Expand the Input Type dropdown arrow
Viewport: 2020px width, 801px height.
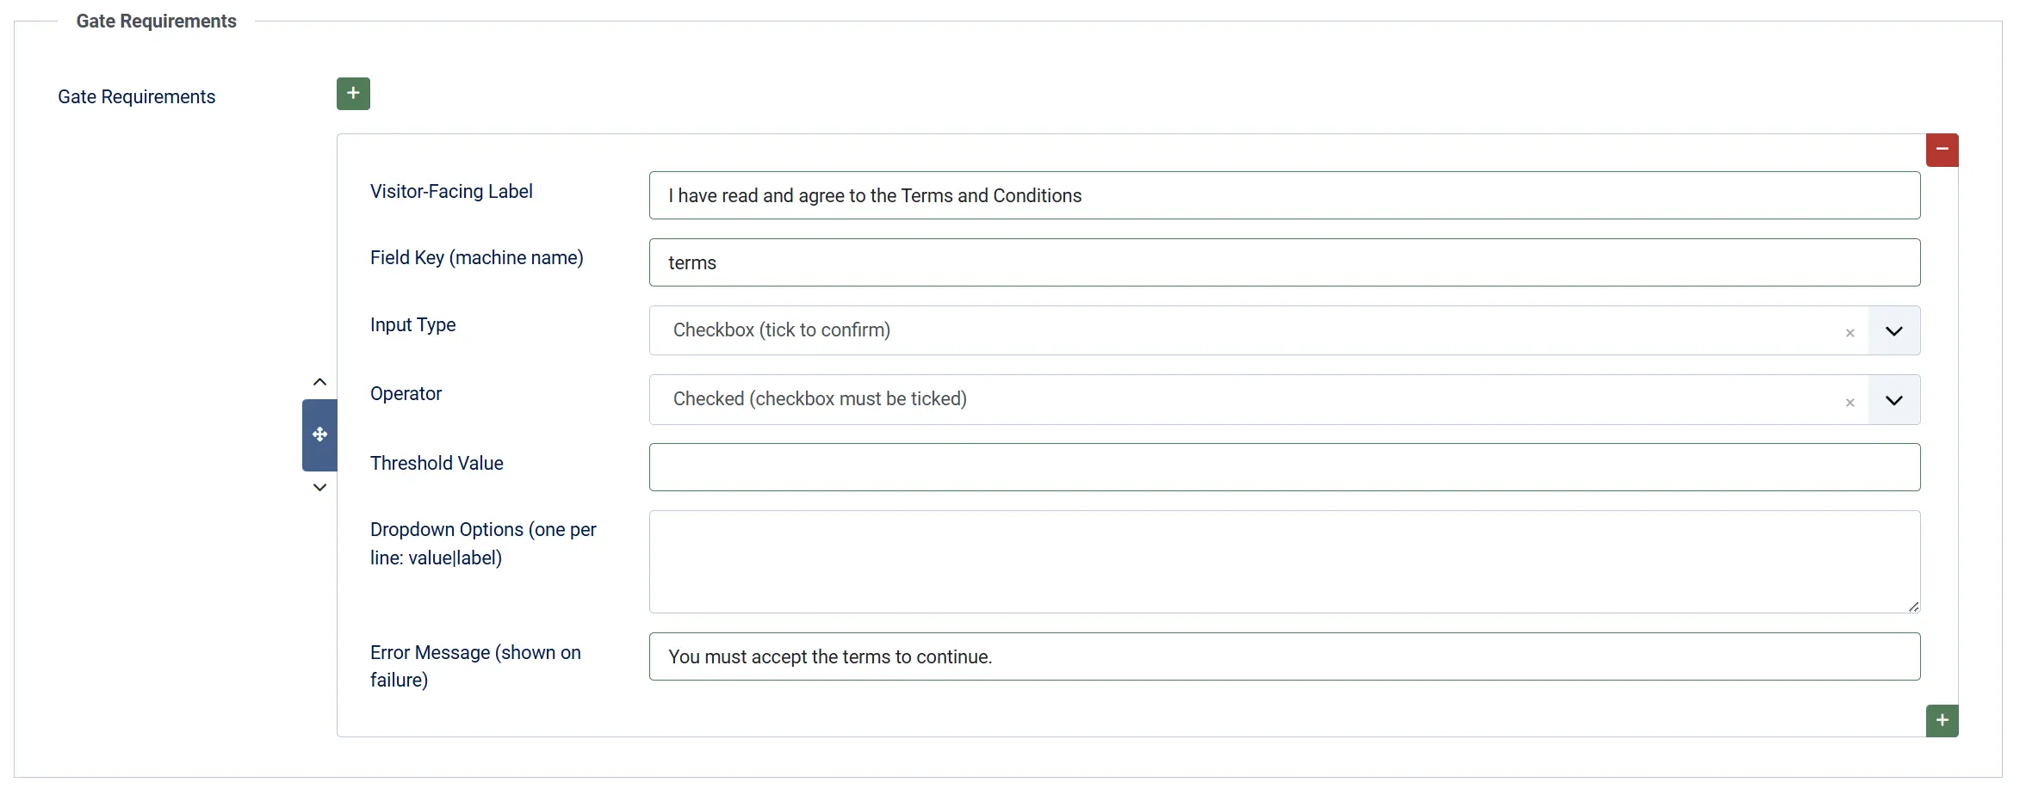click(x=1894, y=331)
